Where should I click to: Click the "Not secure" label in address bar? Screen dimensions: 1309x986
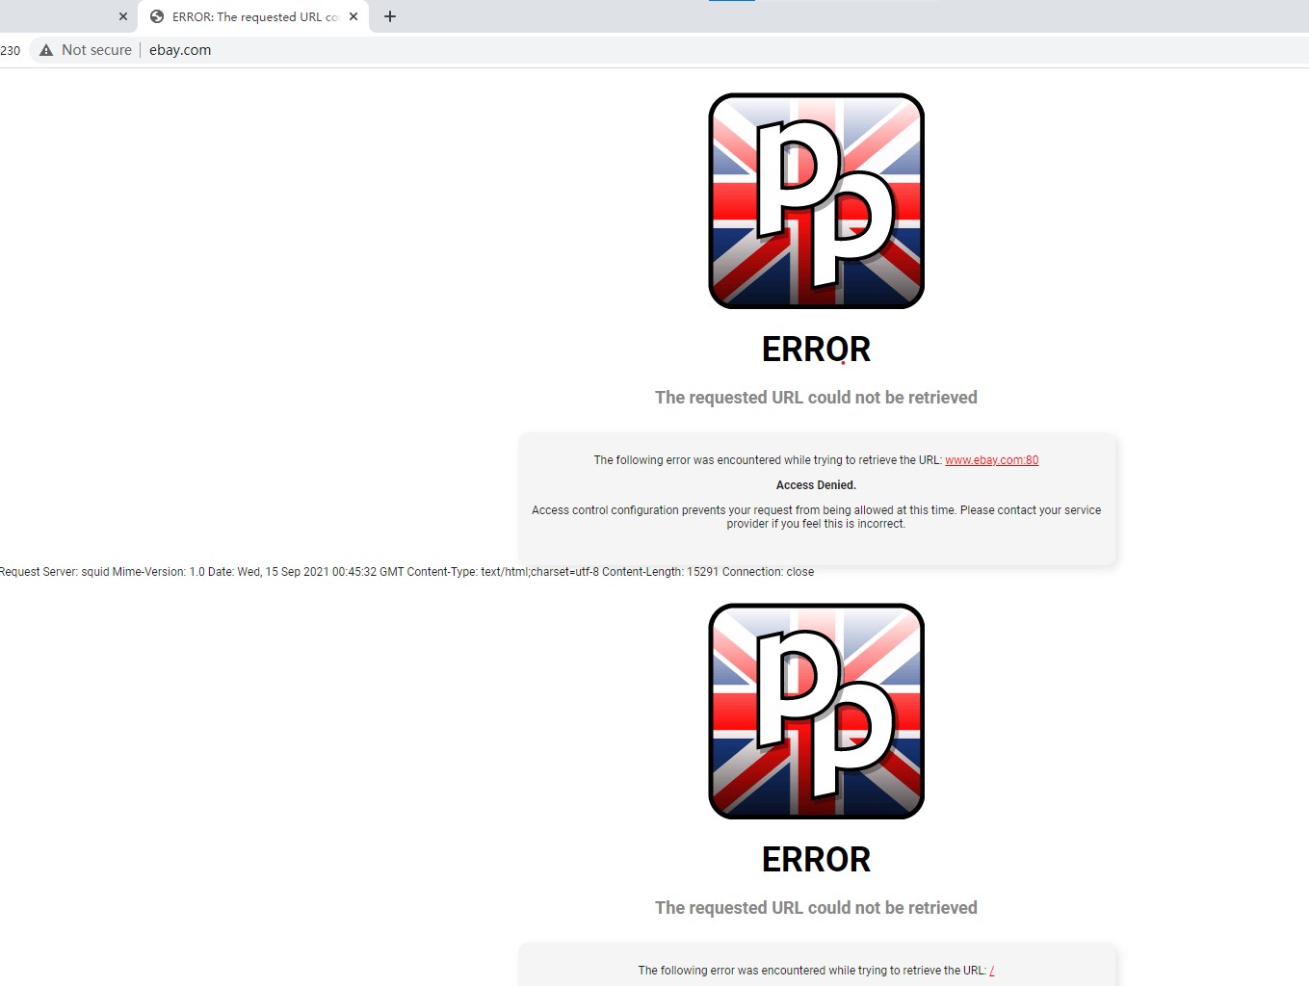96,50
